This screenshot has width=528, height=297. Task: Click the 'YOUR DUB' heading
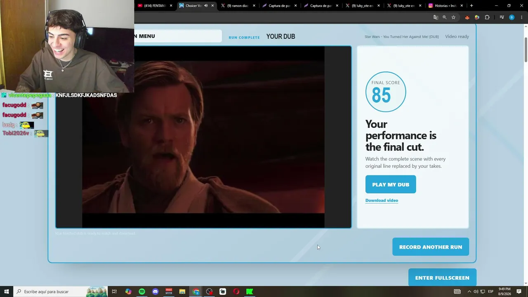(280, 37)
